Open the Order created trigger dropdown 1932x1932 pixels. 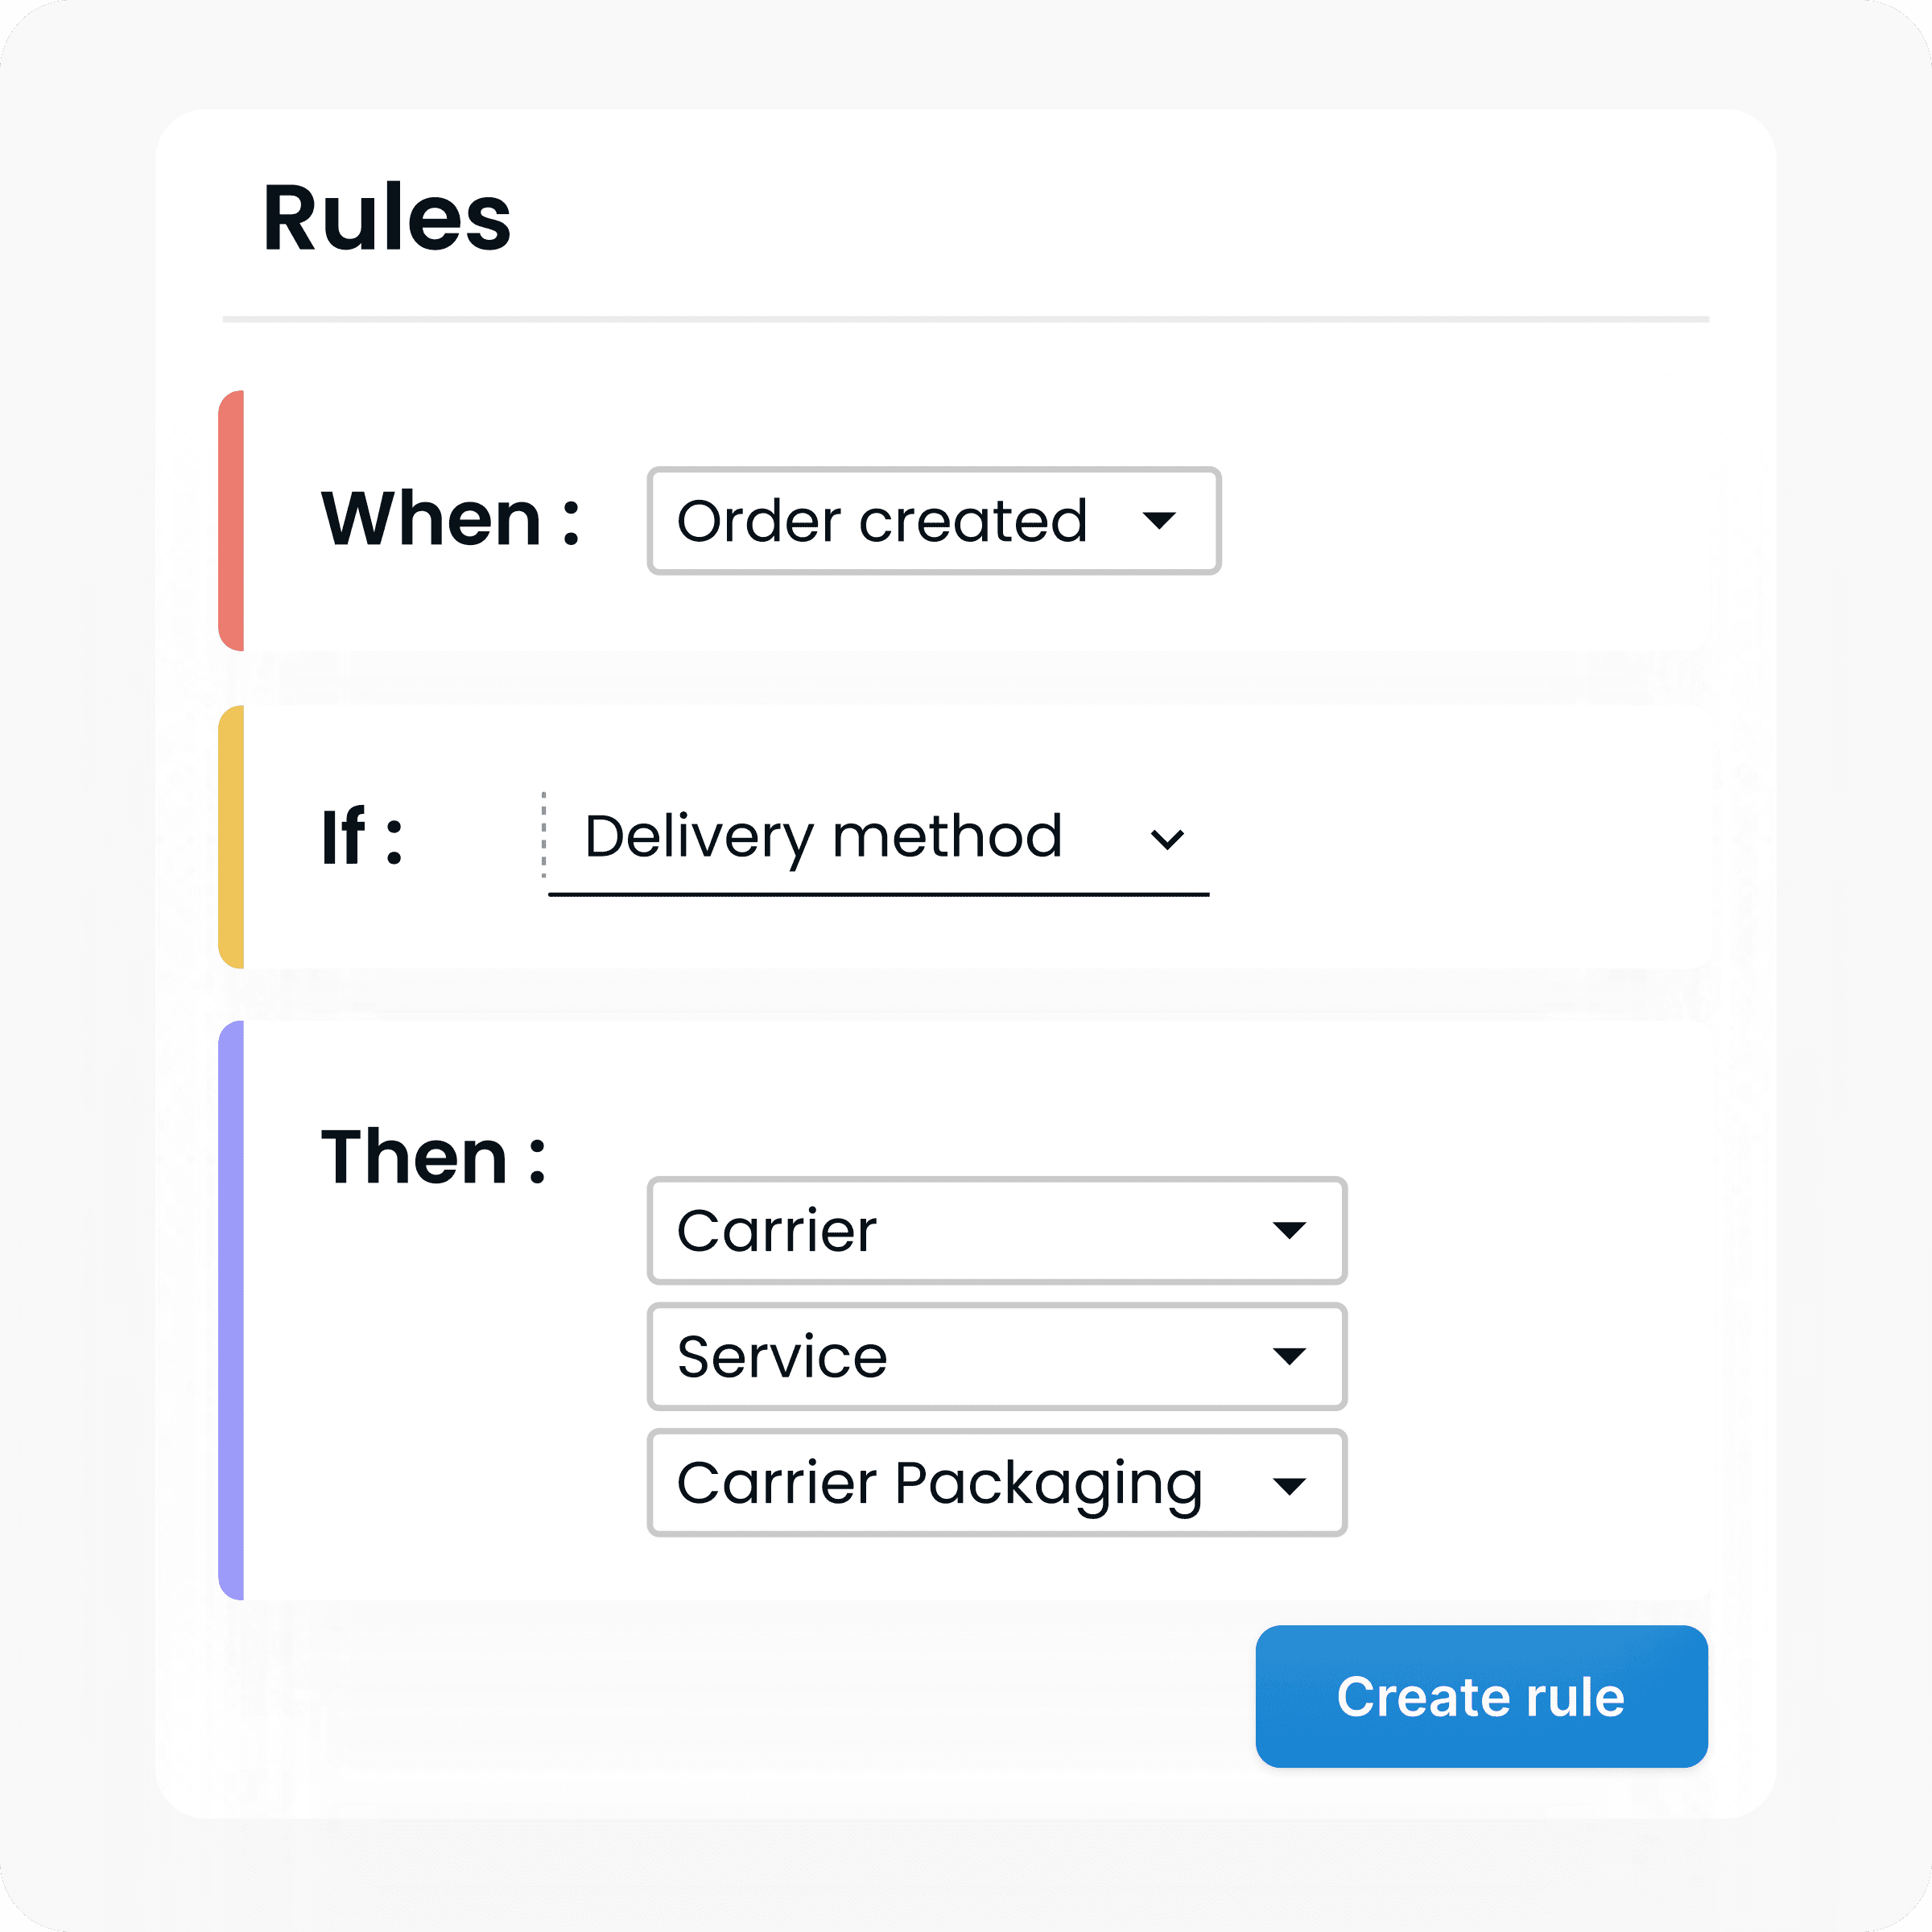(x=882, y=521)
